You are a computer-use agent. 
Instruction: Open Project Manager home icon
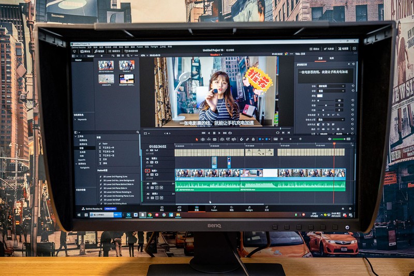click(x=343, y=209)
